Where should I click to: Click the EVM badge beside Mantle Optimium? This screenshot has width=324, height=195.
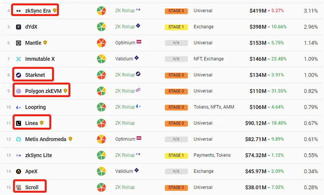coord(139,42)
